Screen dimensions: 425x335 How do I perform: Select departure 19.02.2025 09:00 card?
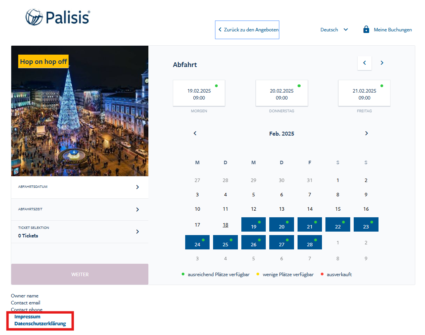199,93
